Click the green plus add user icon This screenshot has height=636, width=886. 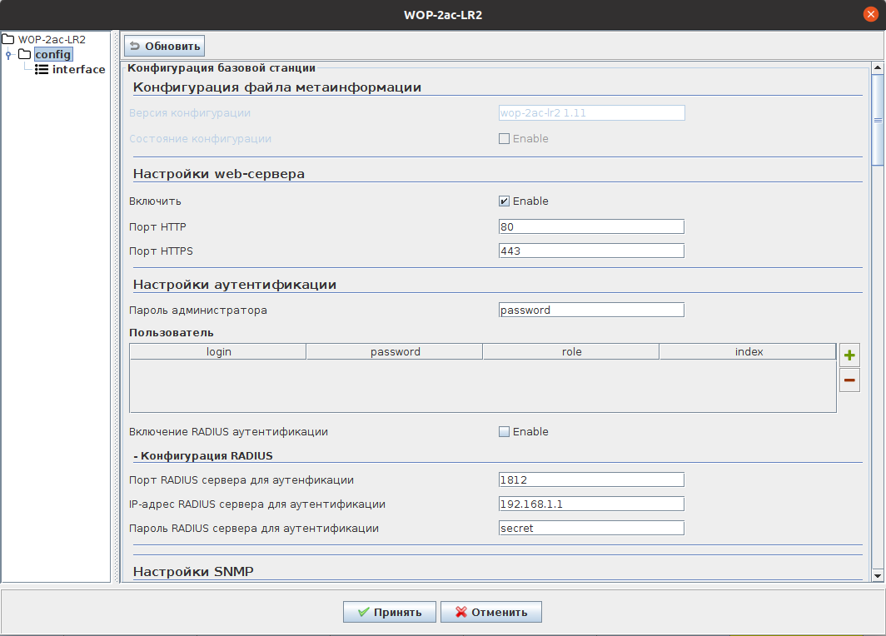tap(849, 355)
